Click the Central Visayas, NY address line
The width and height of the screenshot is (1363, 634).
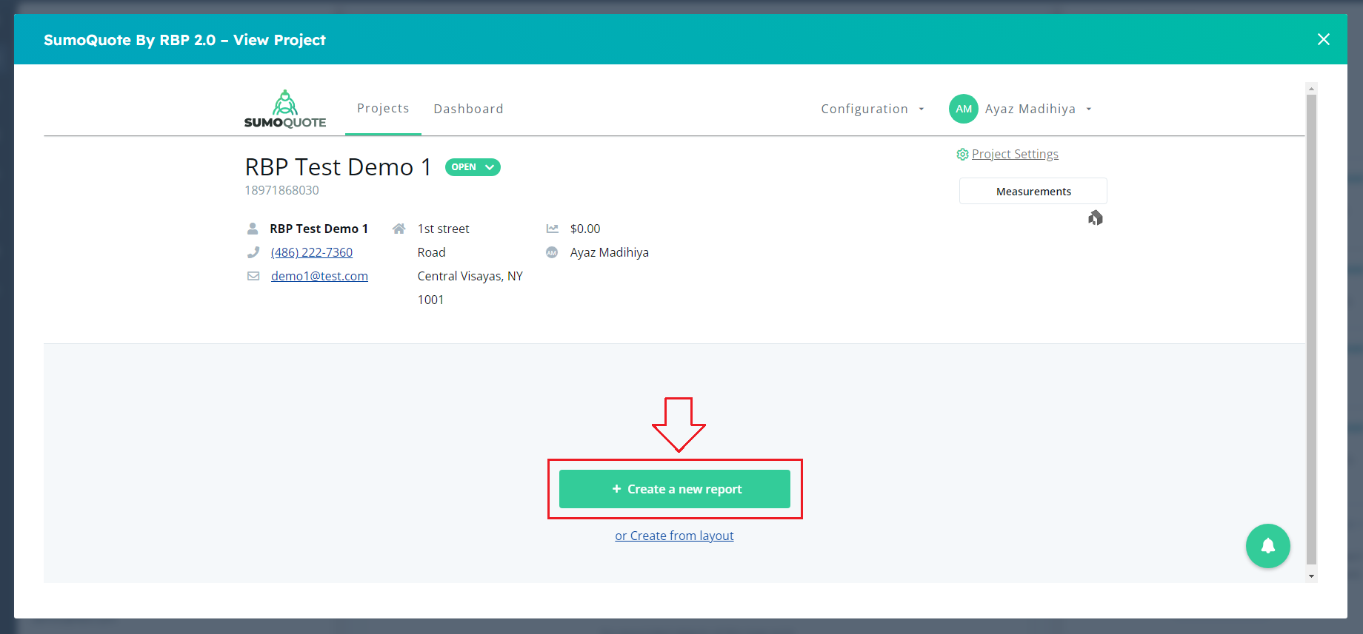point(470,276)
